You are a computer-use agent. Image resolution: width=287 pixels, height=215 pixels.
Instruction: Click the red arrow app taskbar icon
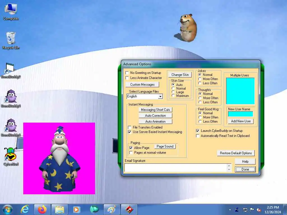pos(129,209)
